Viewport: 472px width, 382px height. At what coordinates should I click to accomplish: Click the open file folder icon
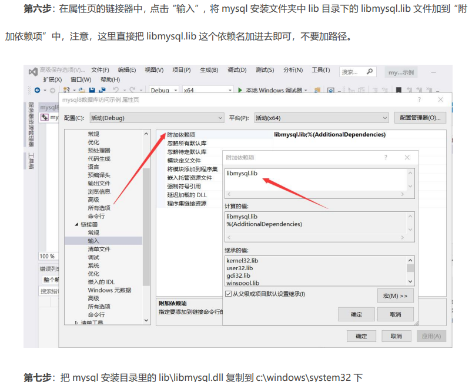click(82, 90)
